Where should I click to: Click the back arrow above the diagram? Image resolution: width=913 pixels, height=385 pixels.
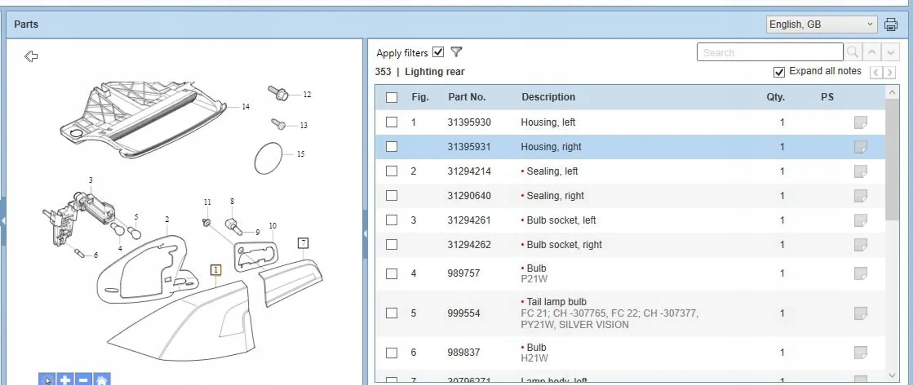31,56
